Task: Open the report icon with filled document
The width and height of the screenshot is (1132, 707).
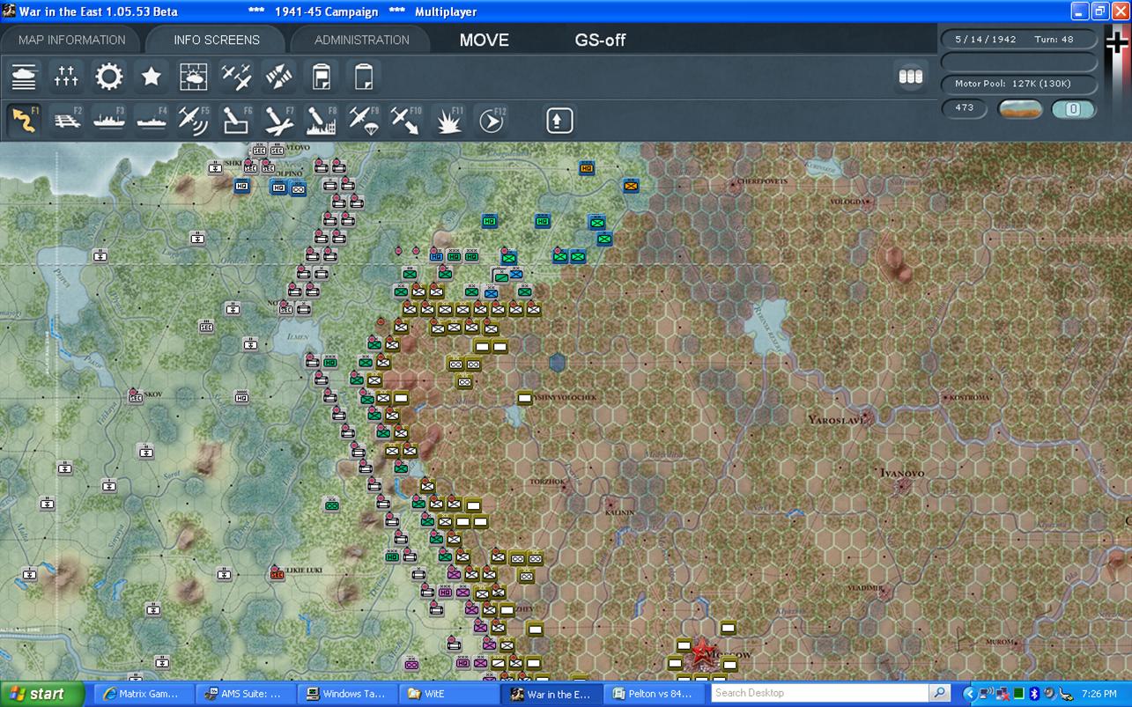Action: 321,77
